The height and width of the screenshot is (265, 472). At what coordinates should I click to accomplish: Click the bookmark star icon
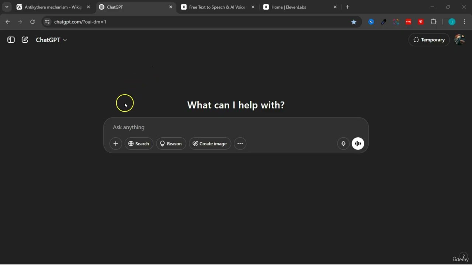354,22
